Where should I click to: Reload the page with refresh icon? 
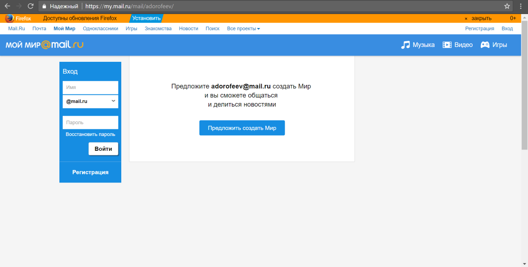tap(31, 6)
